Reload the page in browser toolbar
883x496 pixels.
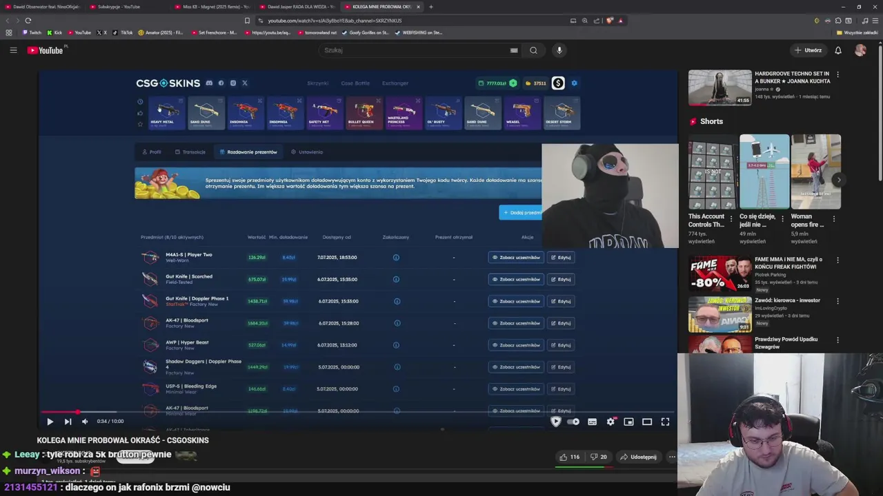point(28,21)
